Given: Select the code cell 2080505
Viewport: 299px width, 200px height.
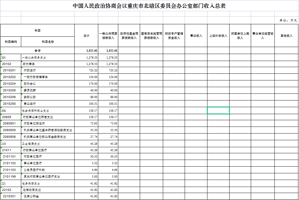Looking at the screenshot, I should (x=11, y=130).
